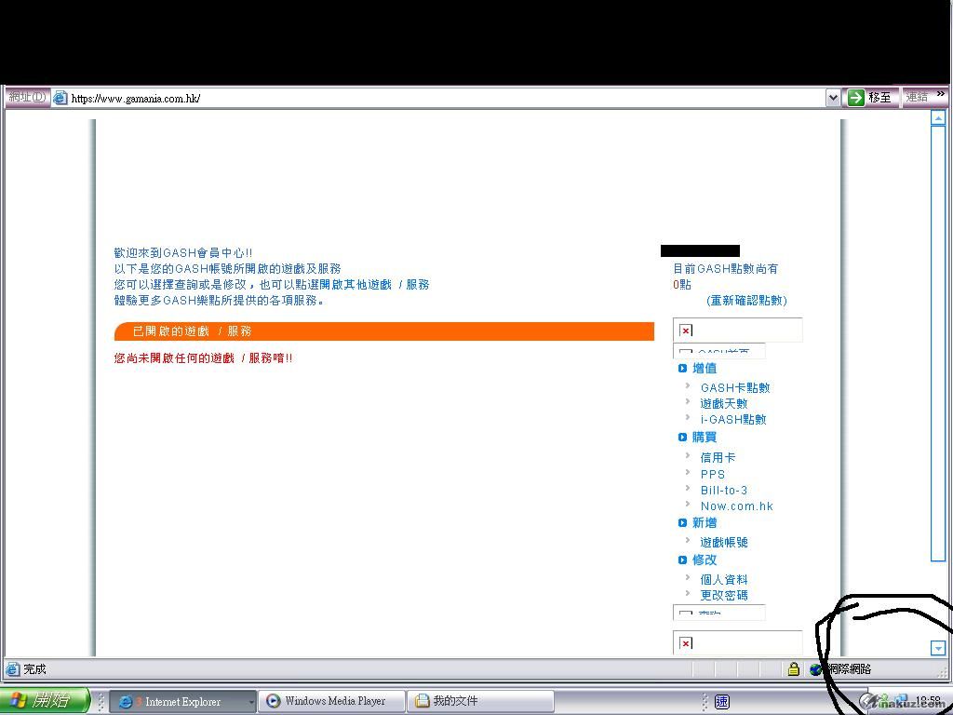Click the blue bullet icon beside 購買

click(682, 437)
